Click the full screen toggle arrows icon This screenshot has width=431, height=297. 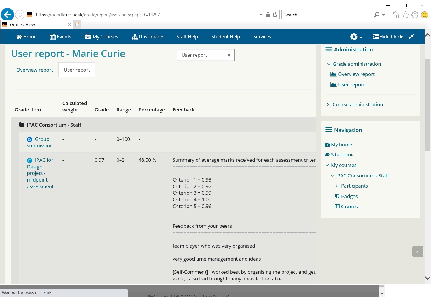click(411, 37)
